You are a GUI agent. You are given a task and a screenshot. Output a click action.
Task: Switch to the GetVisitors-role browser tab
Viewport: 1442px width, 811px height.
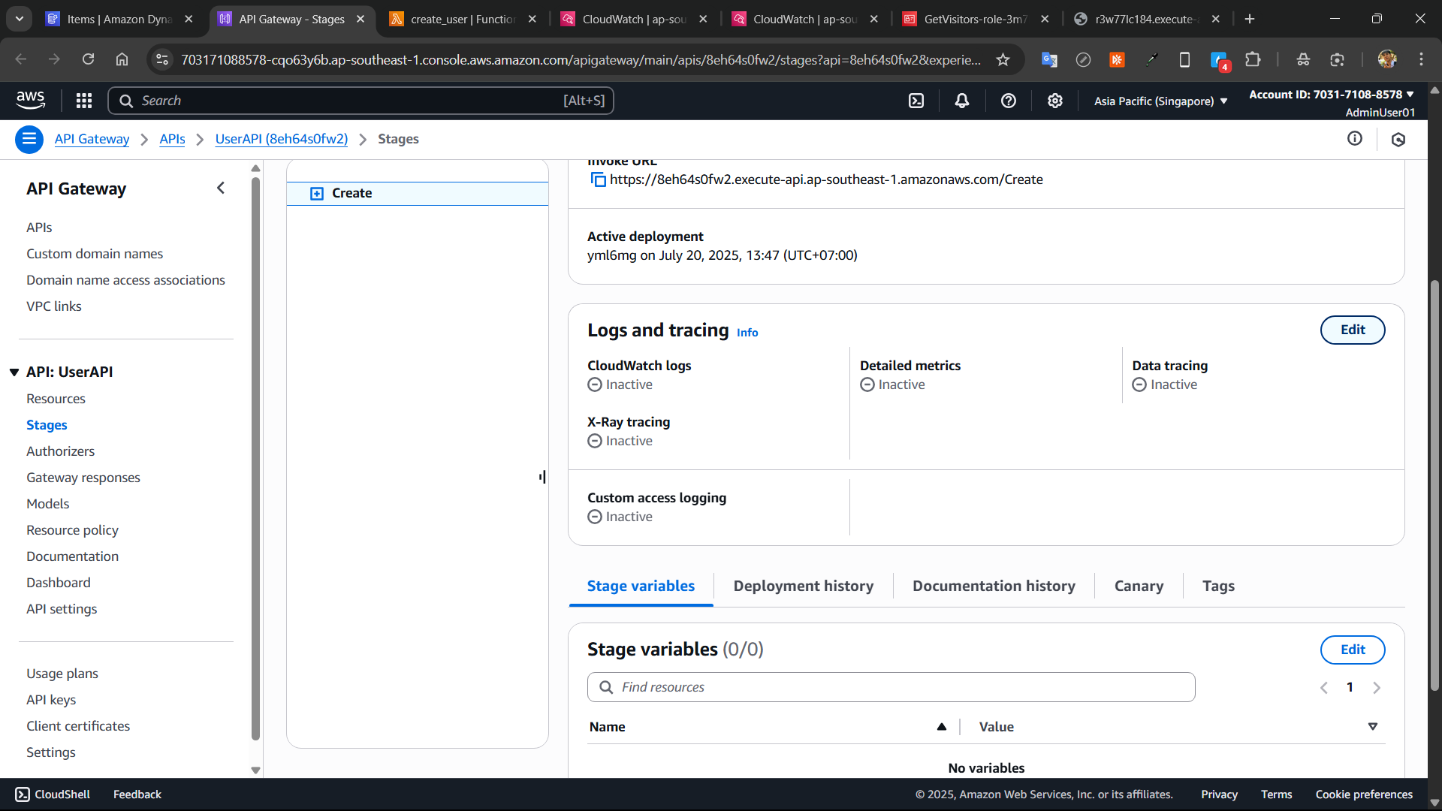976,19
